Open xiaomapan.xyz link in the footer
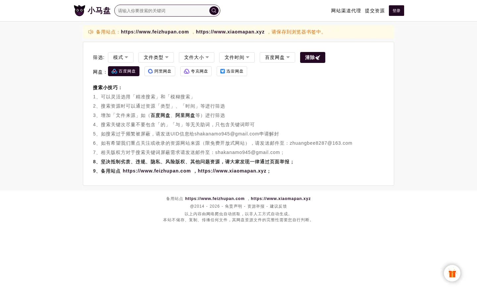The width and height of the screenshot is (477, 298). point(281,199)
